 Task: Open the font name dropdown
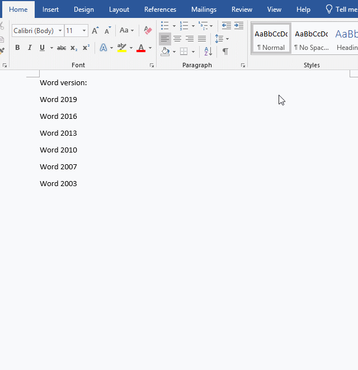coord(60,31)
